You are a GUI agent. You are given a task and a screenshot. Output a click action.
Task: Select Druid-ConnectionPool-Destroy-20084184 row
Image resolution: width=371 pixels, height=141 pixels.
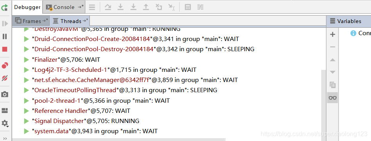(x=143, y=49)
